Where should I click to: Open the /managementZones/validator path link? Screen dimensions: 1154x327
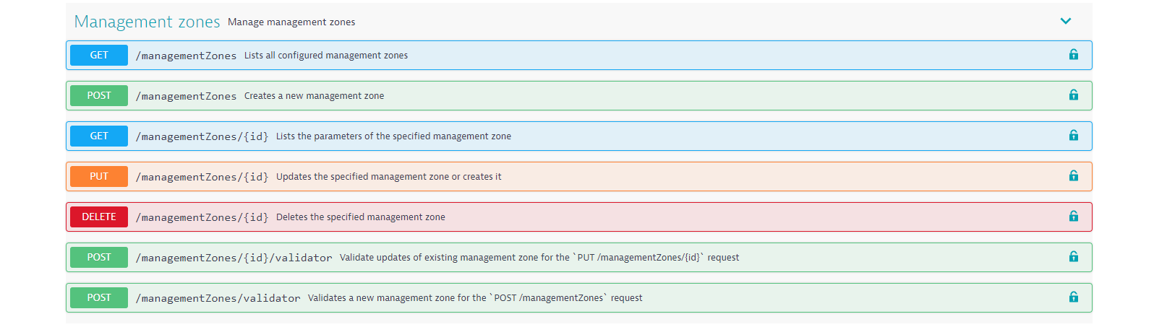218,298
